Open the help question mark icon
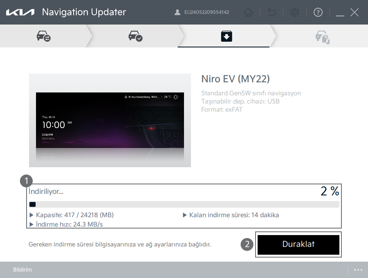Viewport: 368px width, 278px height. (318, 12)
